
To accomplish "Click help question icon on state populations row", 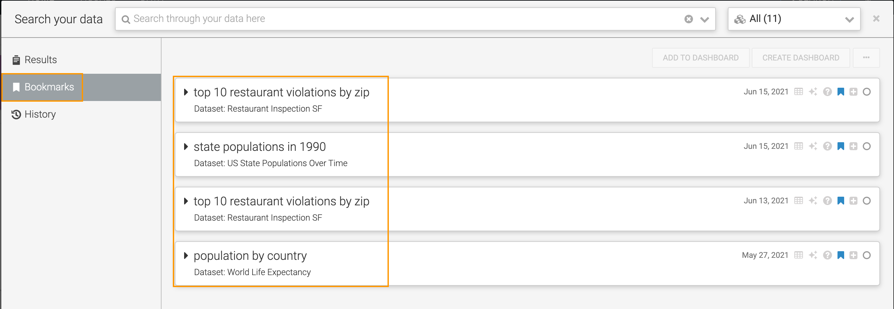I will tap(828, 146).
